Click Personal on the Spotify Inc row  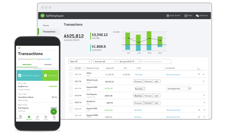(148, 103)
